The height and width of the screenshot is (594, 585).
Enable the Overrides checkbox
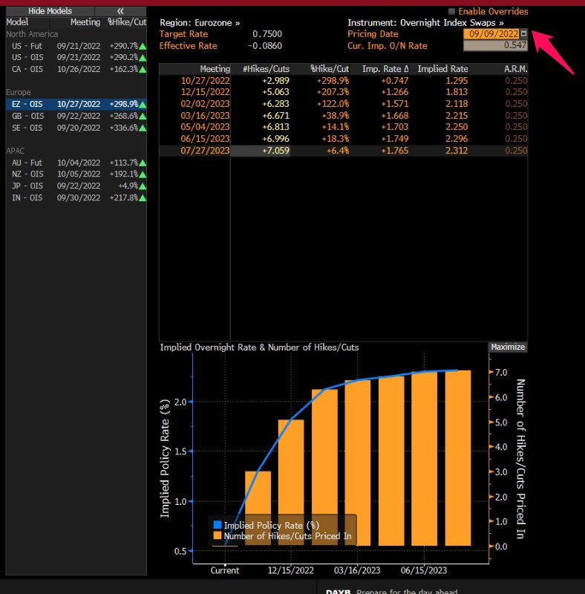point(451,11)
